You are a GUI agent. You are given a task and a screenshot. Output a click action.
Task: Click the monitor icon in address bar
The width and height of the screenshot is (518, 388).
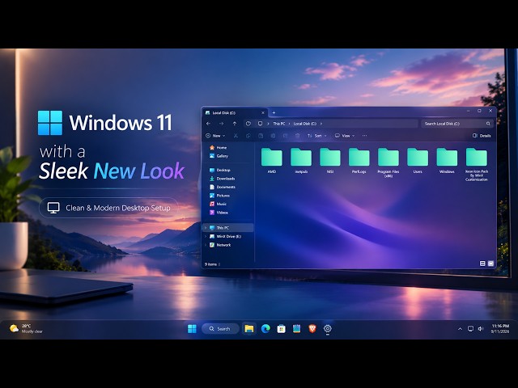(261, 124)
